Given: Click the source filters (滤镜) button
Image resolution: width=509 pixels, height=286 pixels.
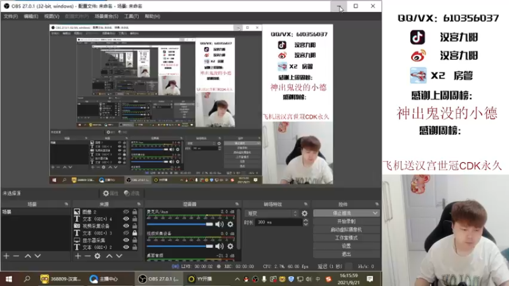Looking at the screenshot, I should tap(132, 193).
